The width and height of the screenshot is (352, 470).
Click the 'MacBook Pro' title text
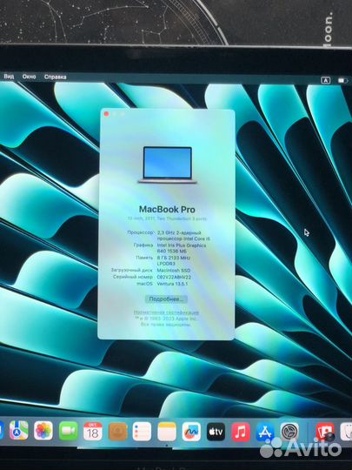pyautogui.click(x=167, y=209)
